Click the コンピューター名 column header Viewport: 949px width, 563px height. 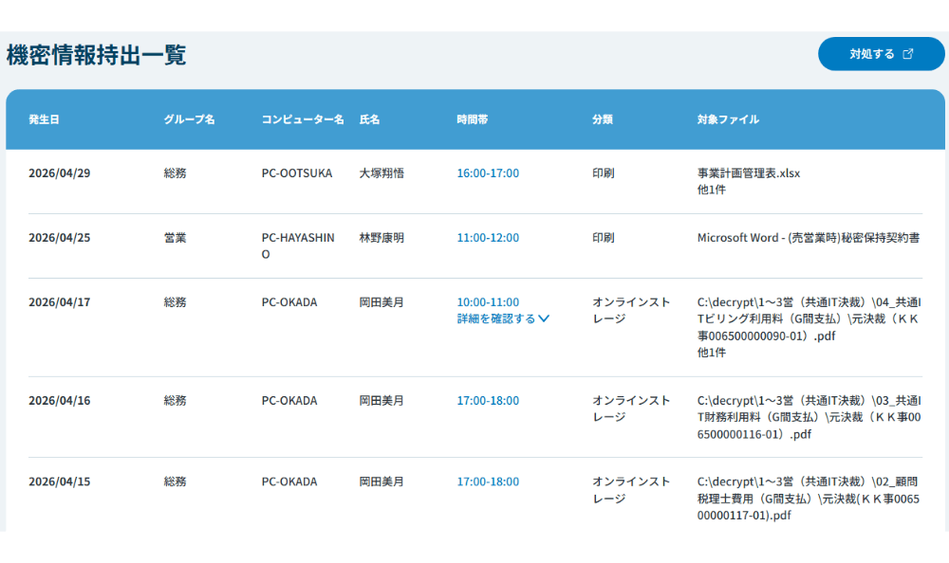pyautogui.click(x=303, y=119)
